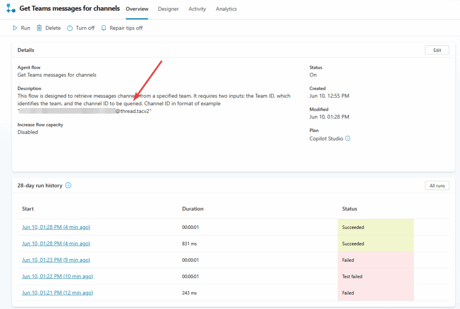
Task: Click the info icon next to Copilot Studio
Action: point(348,139)
